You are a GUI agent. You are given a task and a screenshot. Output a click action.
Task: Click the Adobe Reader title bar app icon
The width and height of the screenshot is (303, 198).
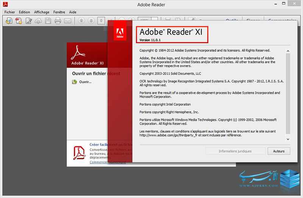pos(5,4)
